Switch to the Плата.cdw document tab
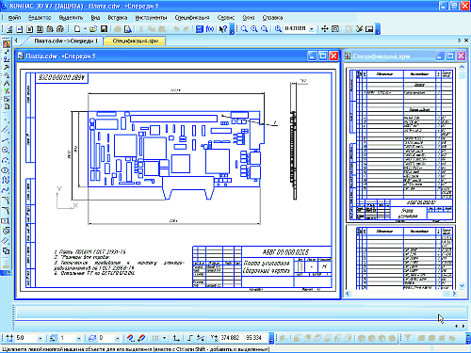The width and height of the screenshot is (471, 353). point(66,40)
